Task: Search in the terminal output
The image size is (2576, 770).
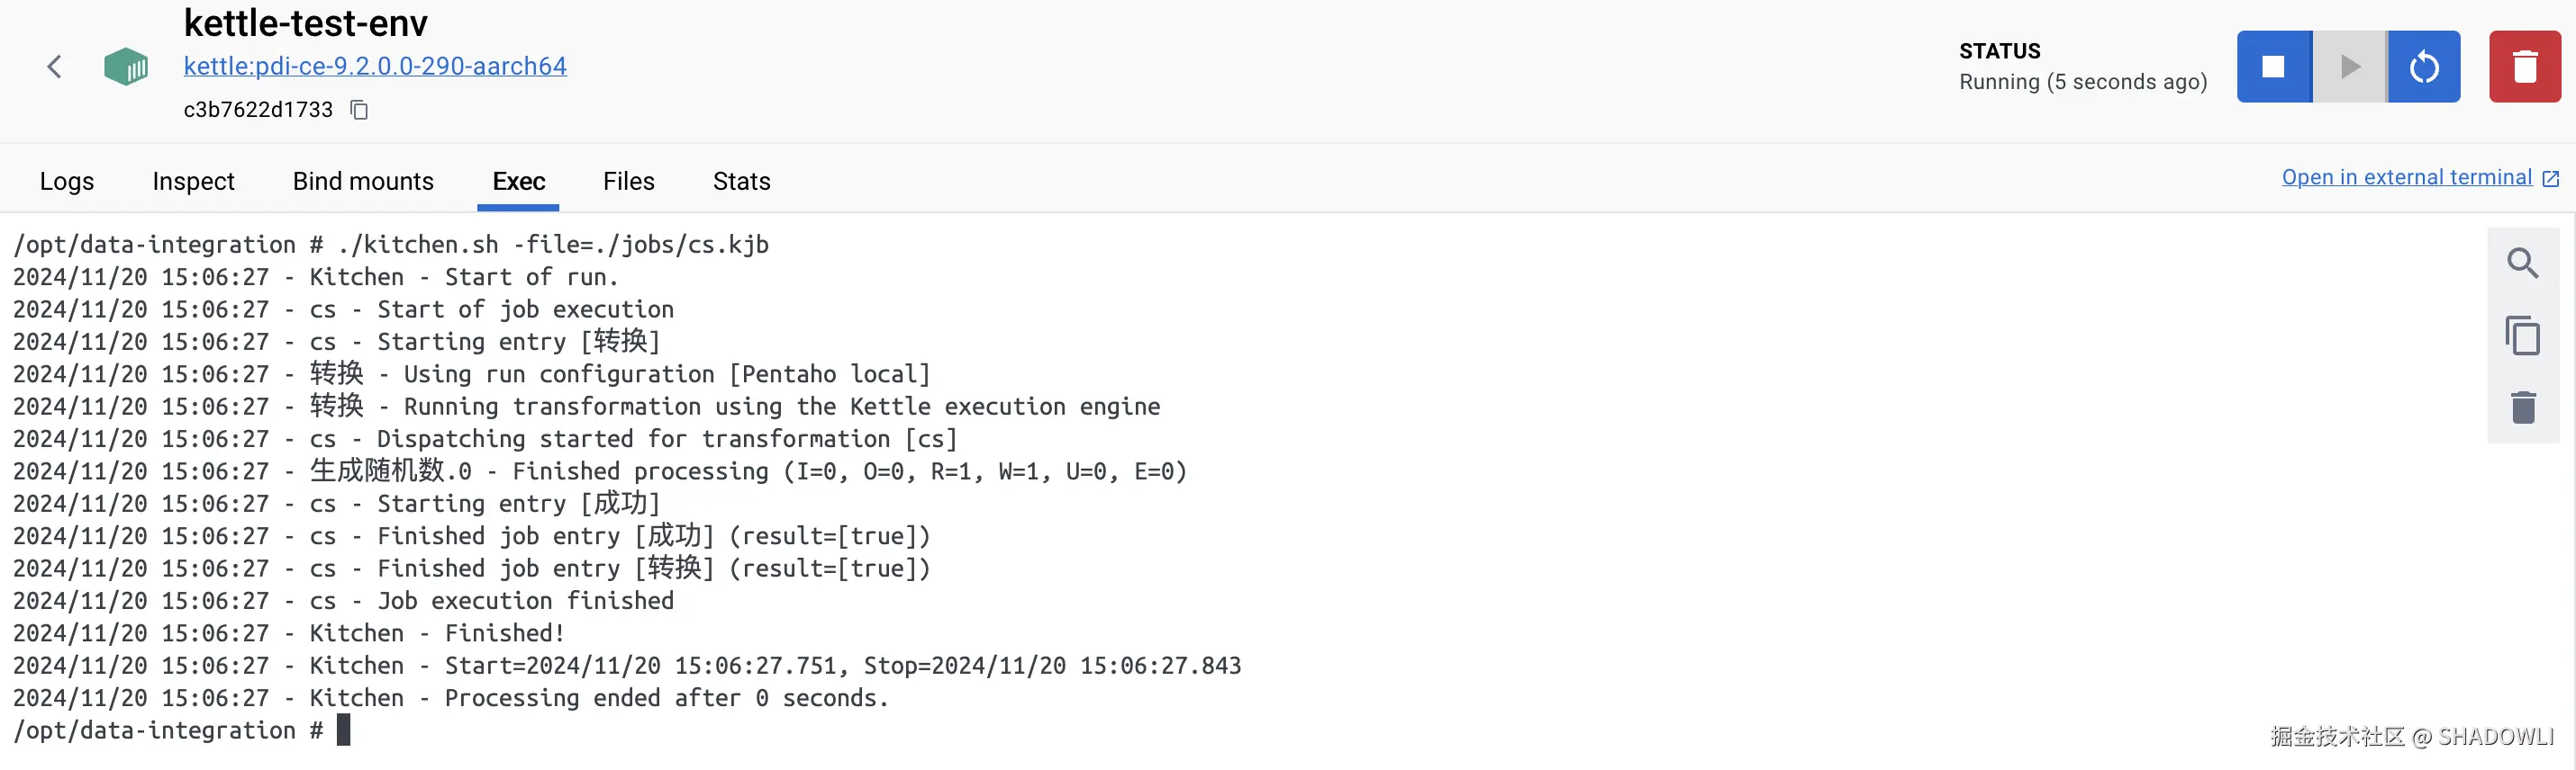Action: 2522,264
